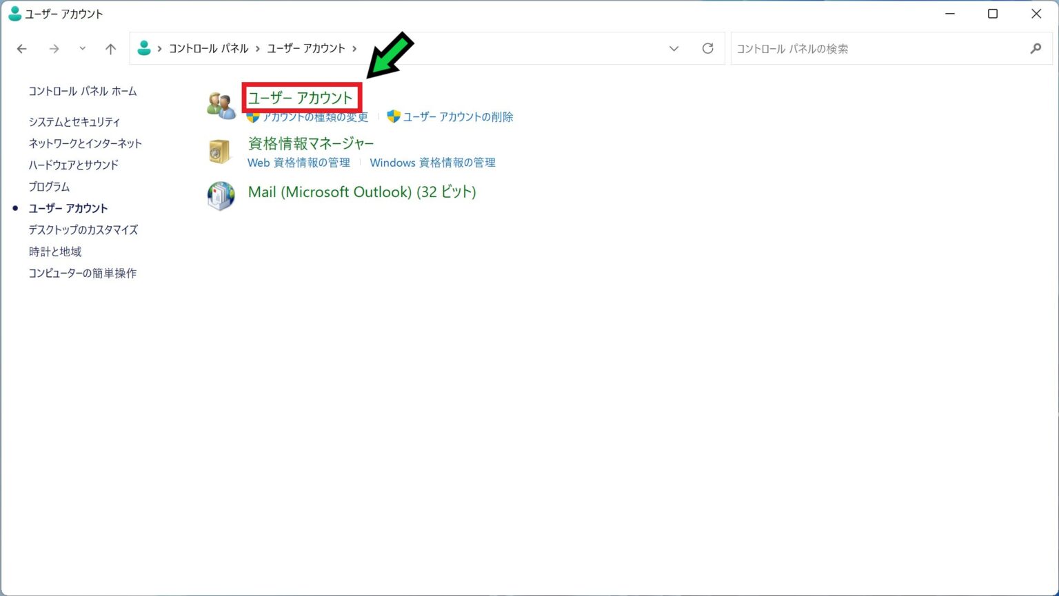1059x596 pixels.
Task: Close the ユーザー アカウント window
Action: (1036, 14)
